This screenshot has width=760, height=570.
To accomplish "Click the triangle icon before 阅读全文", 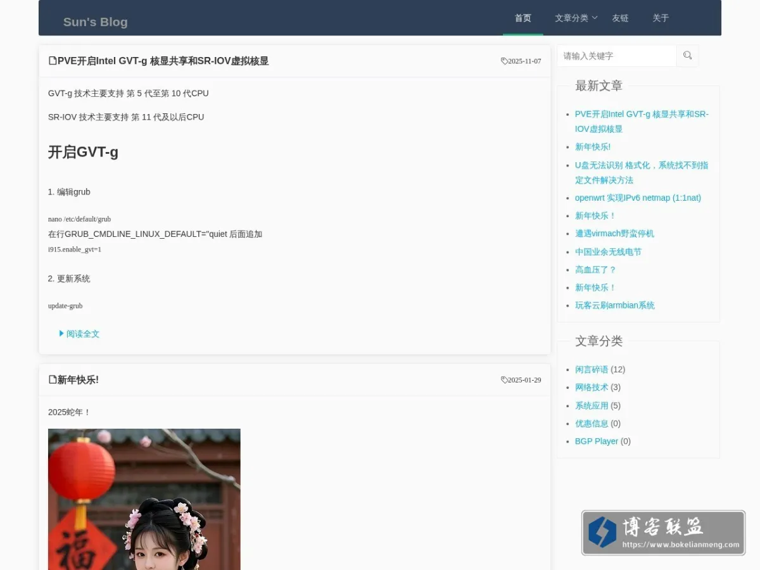I will pos(61,333).
